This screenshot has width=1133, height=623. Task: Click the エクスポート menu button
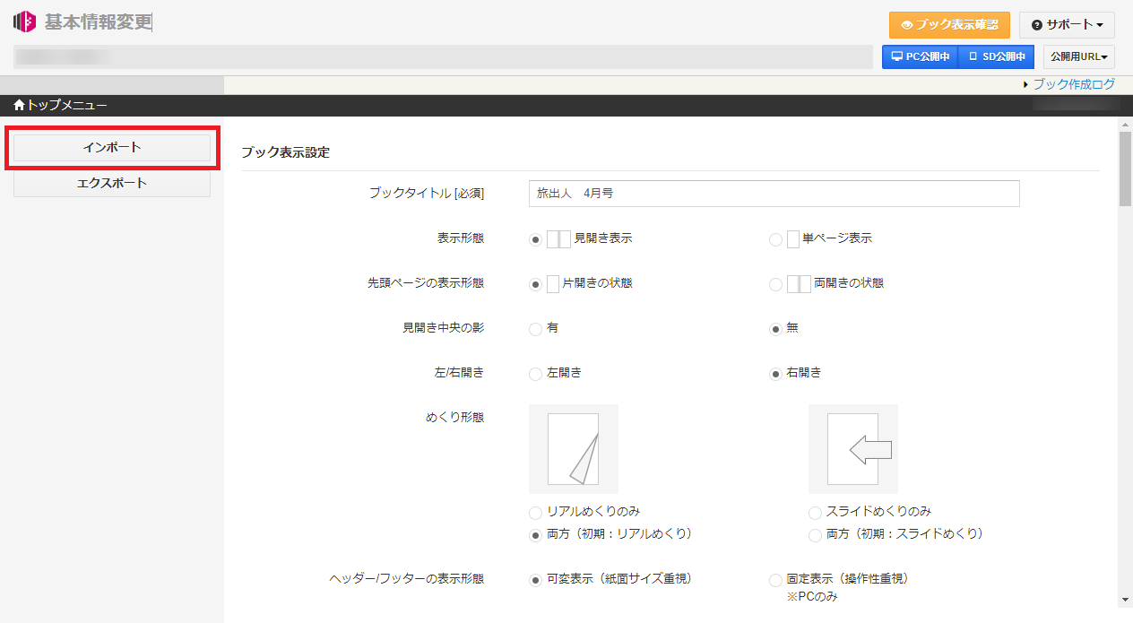click(112, 184)
